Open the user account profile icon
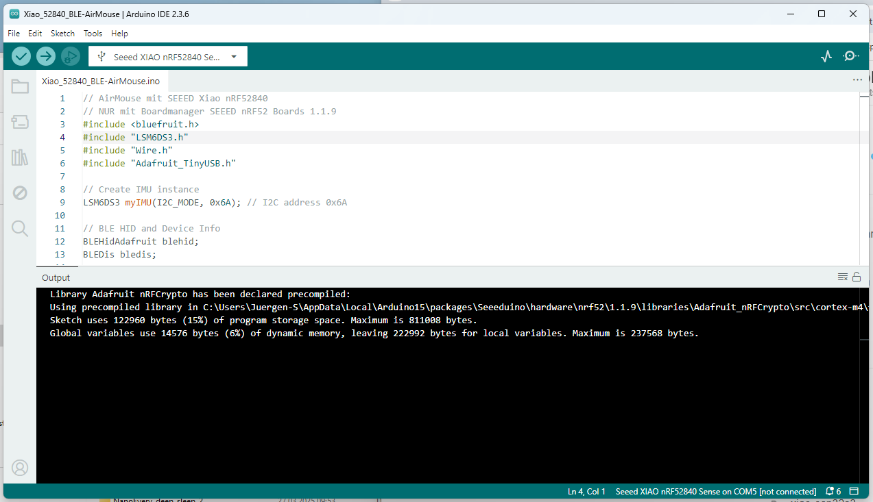This screenshot has height=502, width=873. coord(20,468)
